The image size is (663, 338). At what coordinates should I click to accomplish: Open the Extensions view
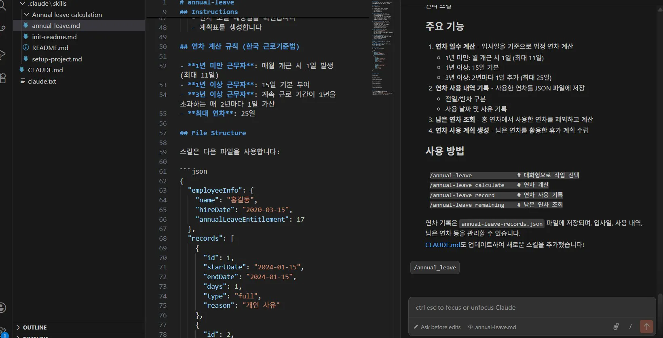(x=2, y=78)
